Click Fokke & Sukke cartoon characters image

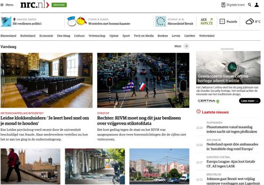(77, 22)
